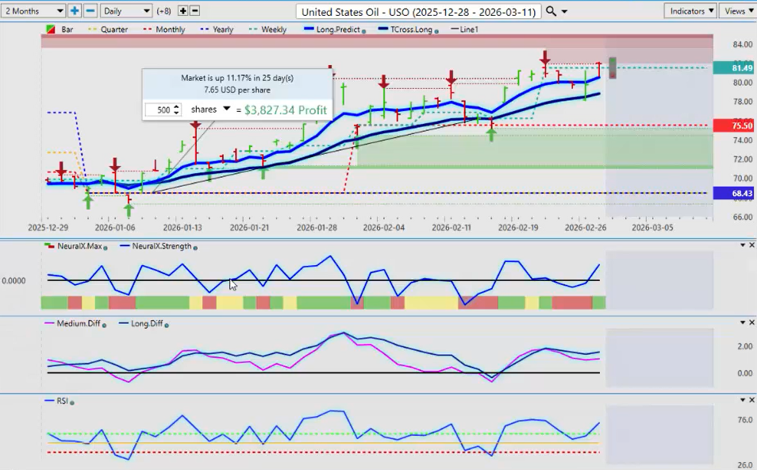Open the Indicators menu
The width and height of the screenshot is (757, 470).
691,11
